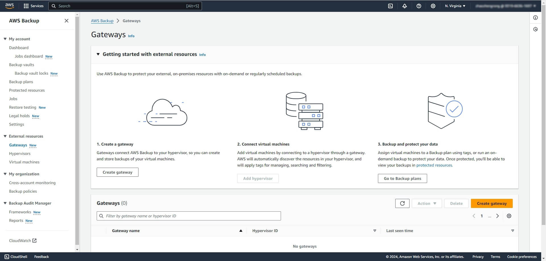Open Settings in AWS Backup sidebar
Viewport: 546px width, 261px height.
16,124
